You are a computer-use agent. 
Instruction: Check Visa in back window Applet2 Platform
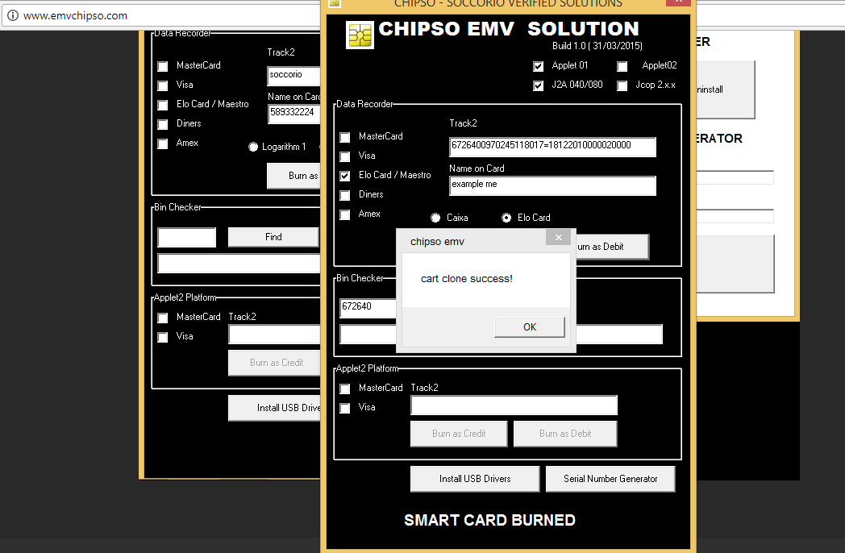pos(163,338)
